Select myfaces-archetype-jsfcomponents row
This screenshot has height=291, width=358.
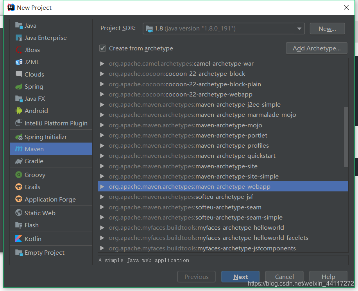[x=223, y=248]
